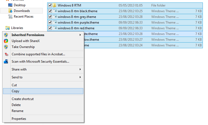The width and height of the screenshot is (208, 125).
Task: Click the grey.theme file icon
Action: pos(55,17)
